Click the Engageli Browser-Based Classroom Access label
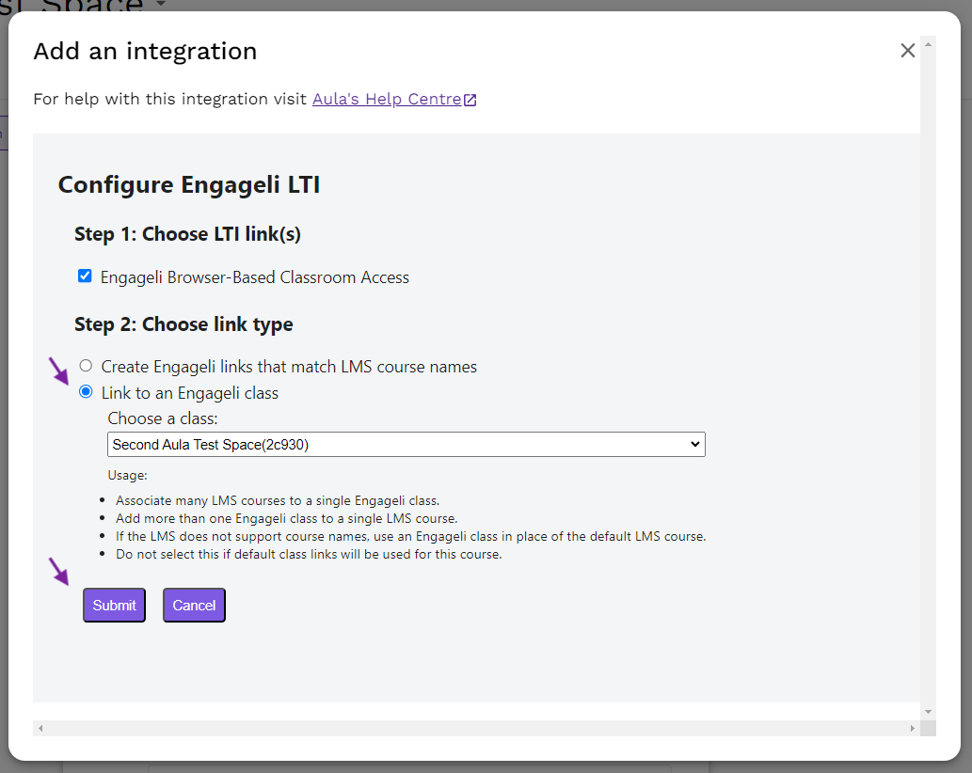 click(254, 277)
